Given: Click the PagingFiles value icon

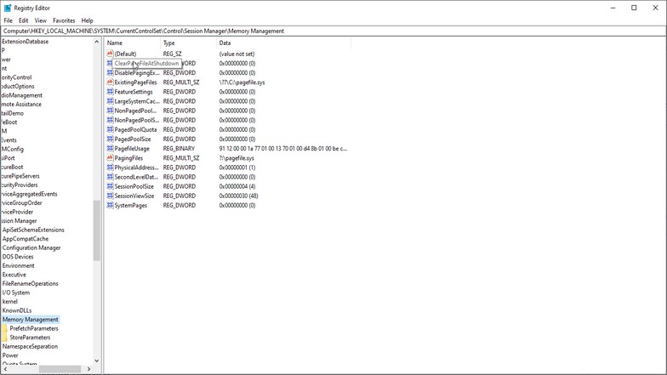Looking at the screenshot, I should pos(110,158).
